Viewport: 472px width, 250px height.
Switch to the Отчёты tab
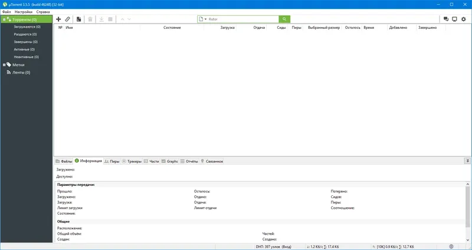189,161
